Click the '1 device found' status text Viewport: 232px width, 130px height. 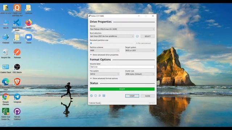95,103
